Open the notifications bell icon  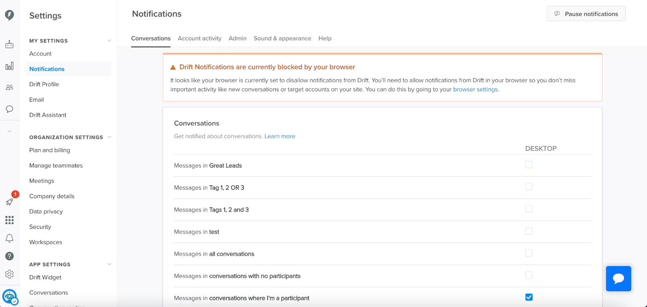click(9, 238)
